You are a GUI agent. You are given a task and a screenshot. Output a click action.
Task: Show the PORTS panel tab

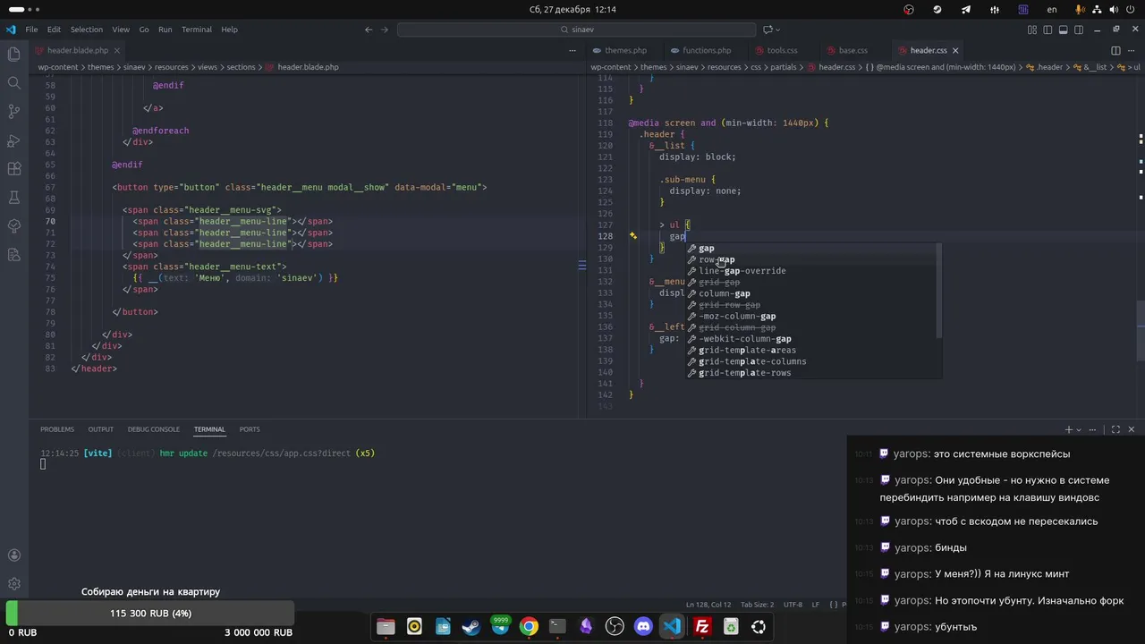(250, 429)
